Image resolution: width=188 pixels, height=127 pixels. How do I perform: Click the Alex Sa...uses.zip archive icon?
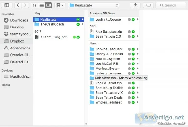(x=92, y=31)
